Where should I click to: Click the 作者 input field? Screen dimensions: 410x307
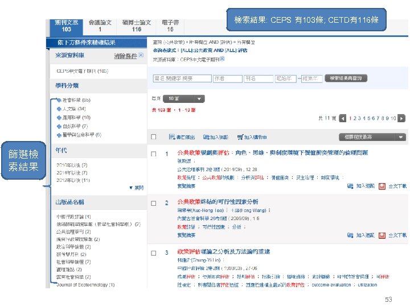[228, 78]
